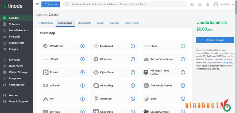Viewport: 237px width, 113px height.
Task: Open Help & Support in the sidebar
Action: (x=17, y=101)
